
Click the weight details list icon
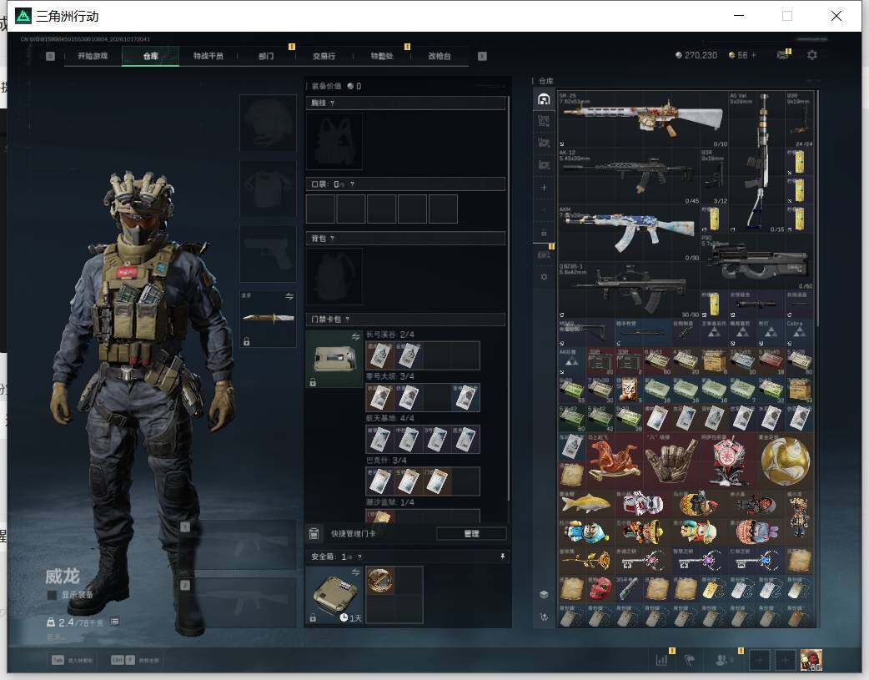tap(114, 622)
